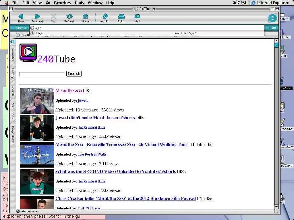Click the Knoxville Zoo thumbnail
Screen dimensions: 294x220
click(x=37, y=155)
